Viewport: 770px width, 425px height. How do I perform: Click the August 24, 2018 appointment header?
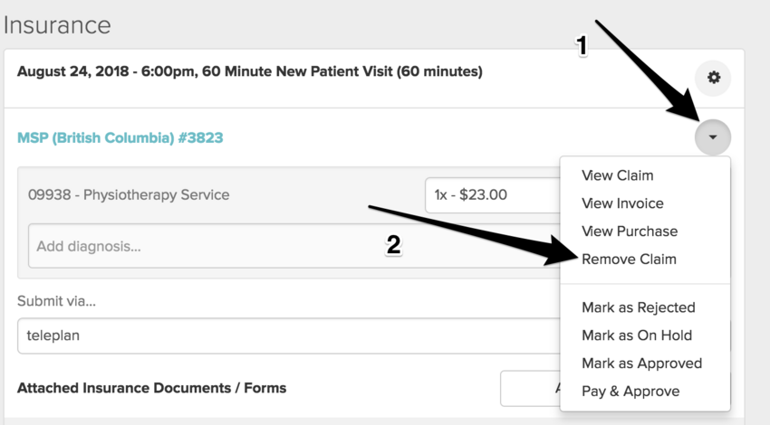point(250,71)
